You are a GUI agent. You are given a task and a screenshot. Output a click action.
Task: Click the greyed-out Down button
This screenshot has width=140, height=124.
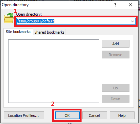116,99
